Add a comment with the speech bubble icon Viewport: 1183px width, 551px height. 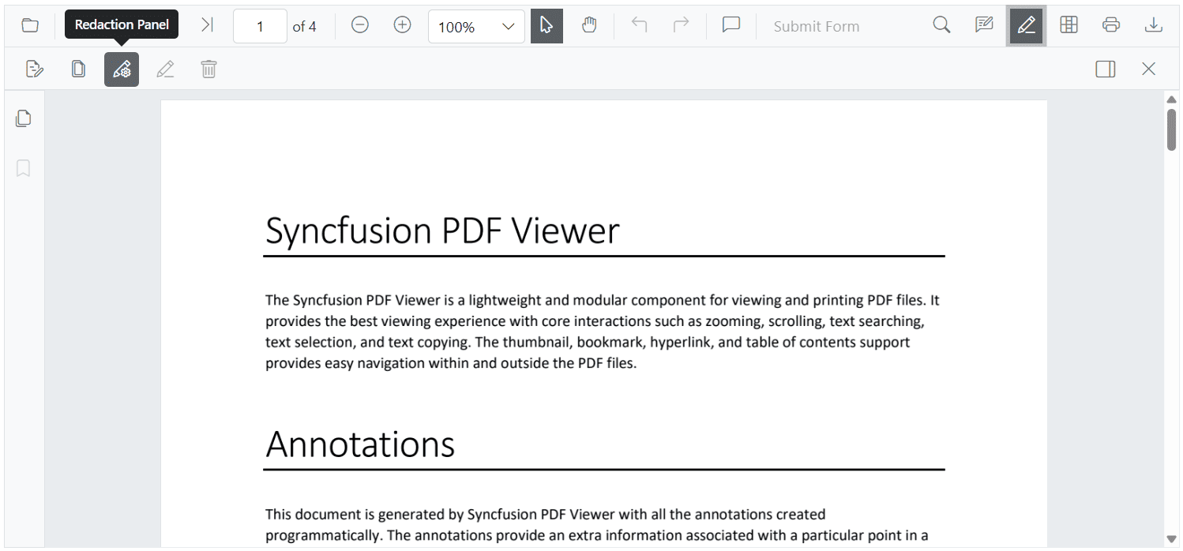click(731, 25)
